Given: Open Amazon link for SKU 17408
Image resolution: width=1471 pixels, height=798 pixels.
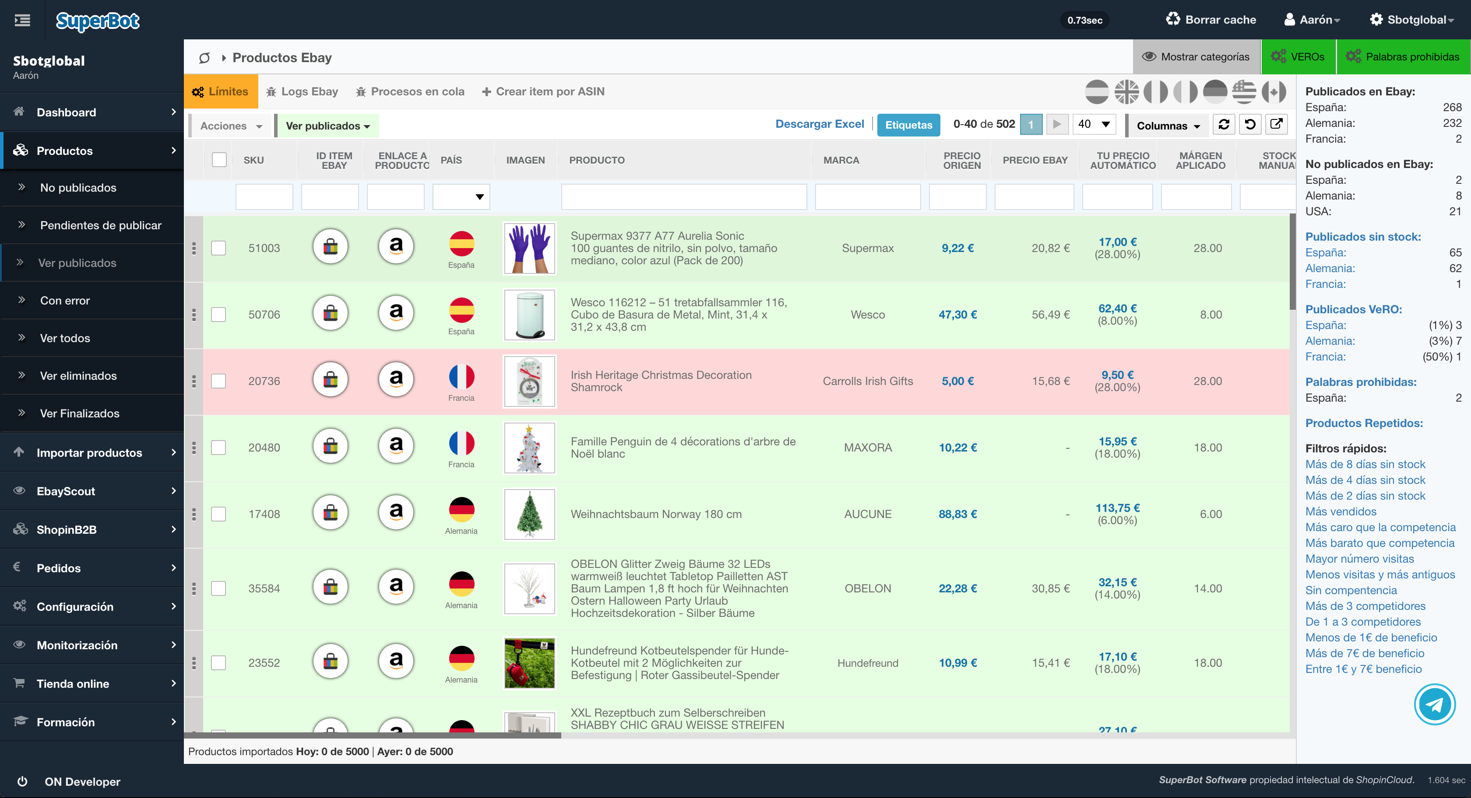Looking at the screenshot, I should click(396, 513).
